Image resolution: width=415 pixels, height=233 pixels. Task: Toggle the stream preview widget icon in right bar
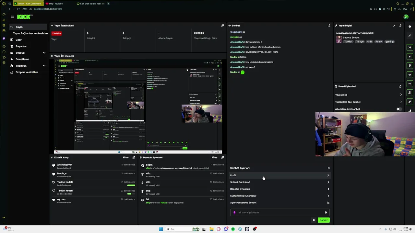[x=410, y=48]
